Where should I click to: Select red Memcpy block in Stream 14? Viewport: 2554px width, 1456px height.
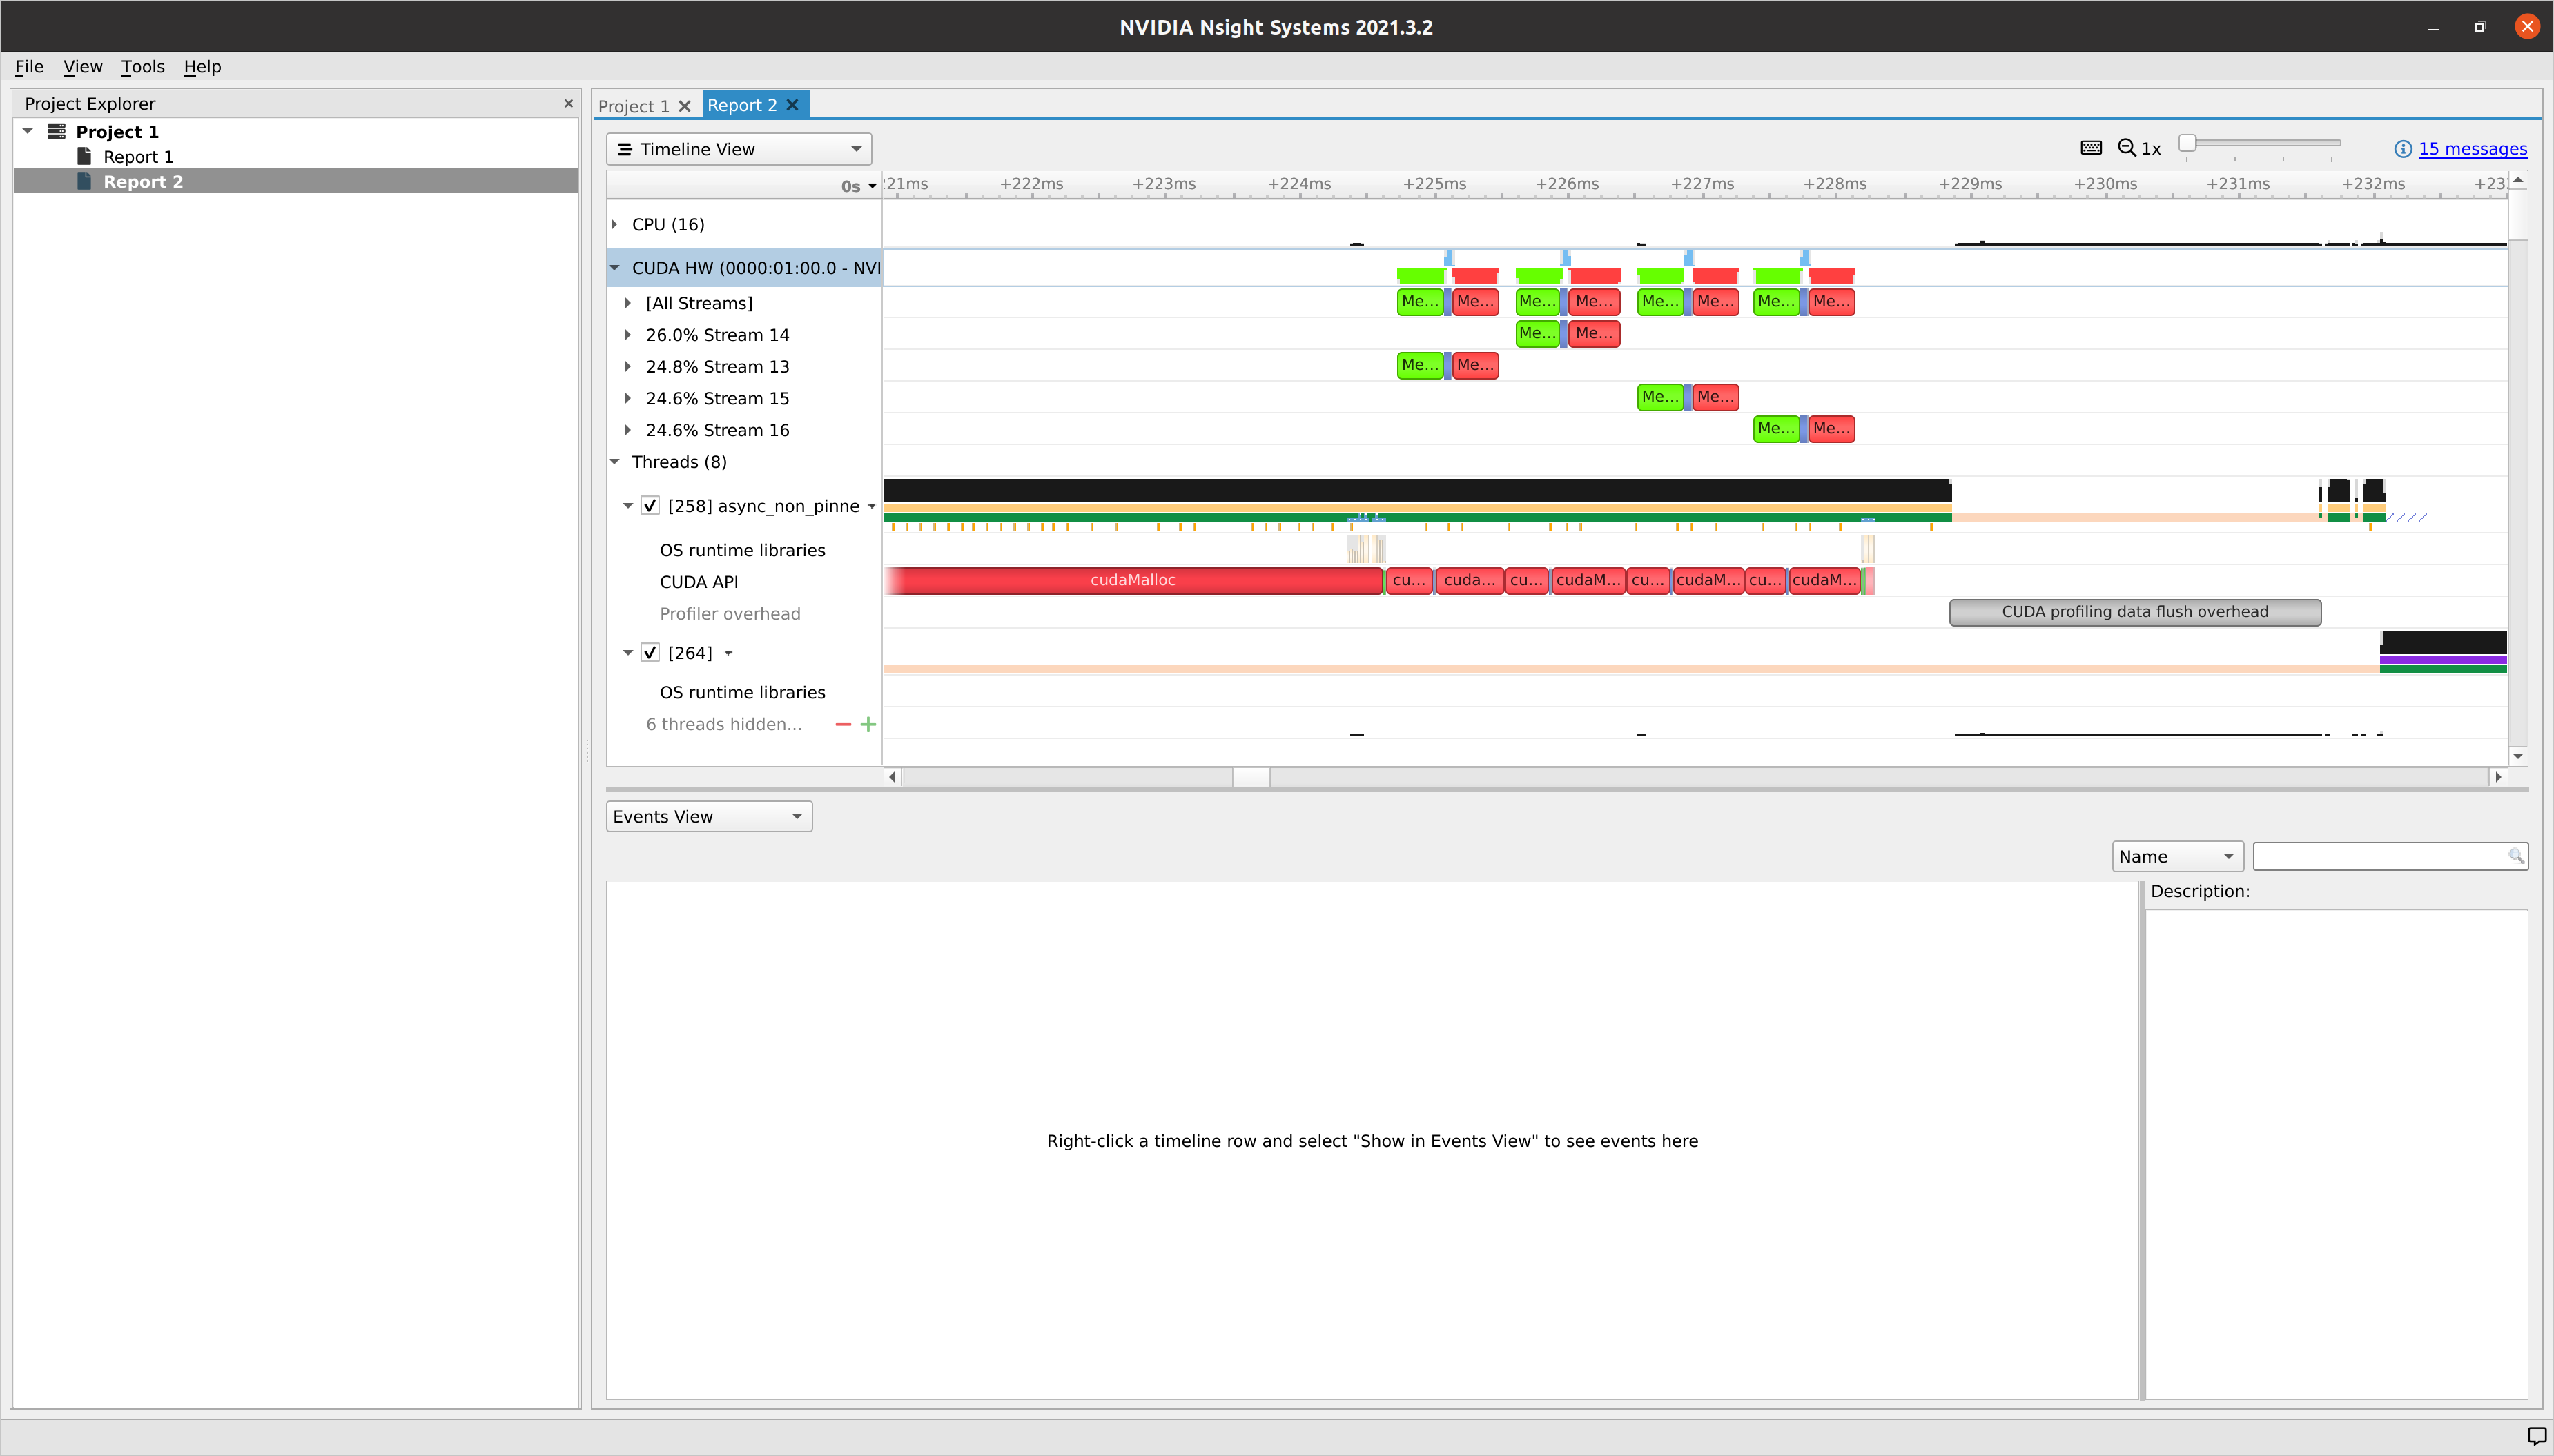pyautogui.click(x=1594, y=333)
